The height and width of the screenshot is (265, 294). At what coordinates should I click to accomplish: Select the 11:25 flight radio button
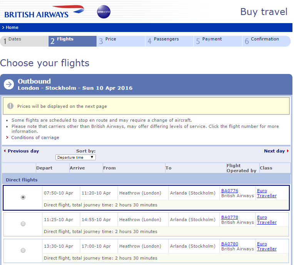point(23,224)
